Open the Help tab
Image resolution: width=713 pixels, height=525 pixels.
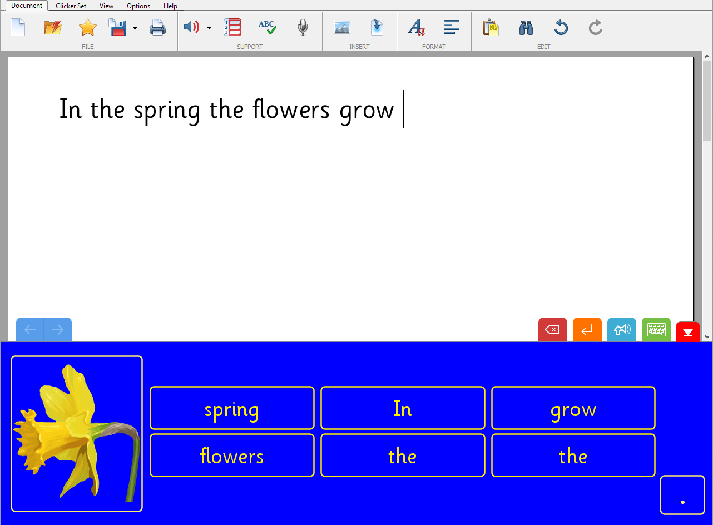coord(171,6)
